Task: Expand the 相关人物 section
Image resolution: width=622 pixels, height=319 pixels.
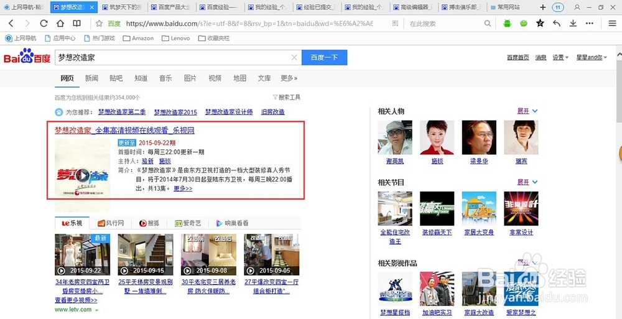Action: pos(527,111)
